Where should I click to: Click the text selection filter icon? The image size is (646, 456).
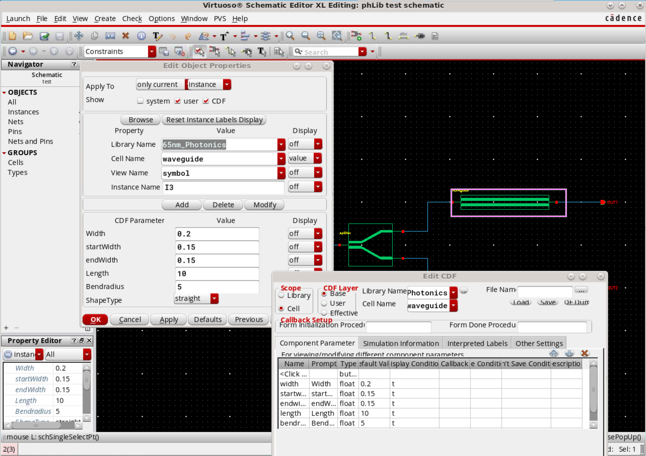262,51
